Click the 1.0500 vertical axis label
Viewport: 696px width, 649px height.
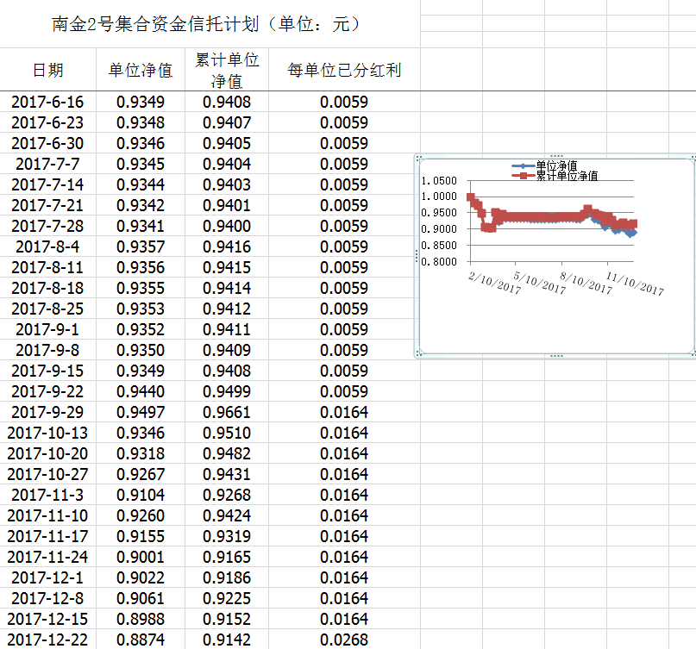tap(439, 181)
